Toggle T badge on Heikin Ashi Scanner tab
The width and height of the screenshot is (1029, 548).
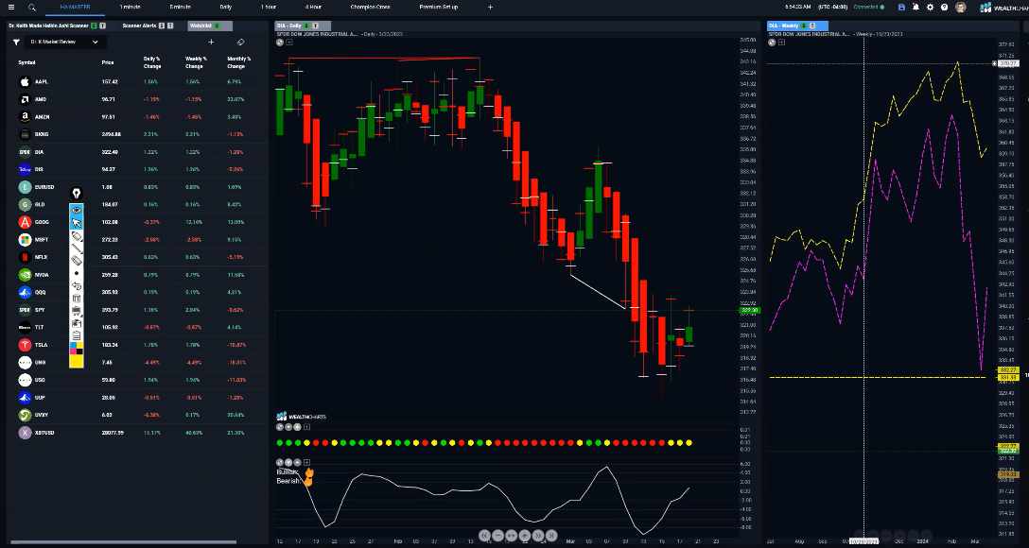point(103,26)
